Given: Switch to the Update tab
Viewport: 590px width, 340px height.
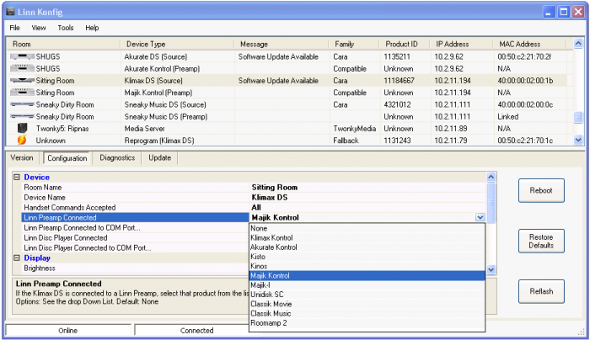Looking at the screenshot, I should (x=159, y=157).
